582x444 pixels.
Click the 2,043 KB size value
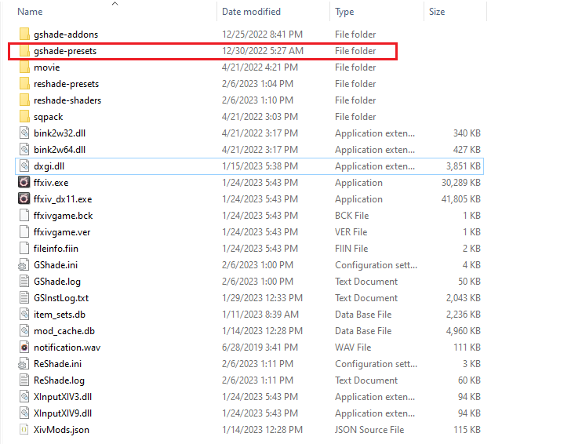tap(464, 298)
